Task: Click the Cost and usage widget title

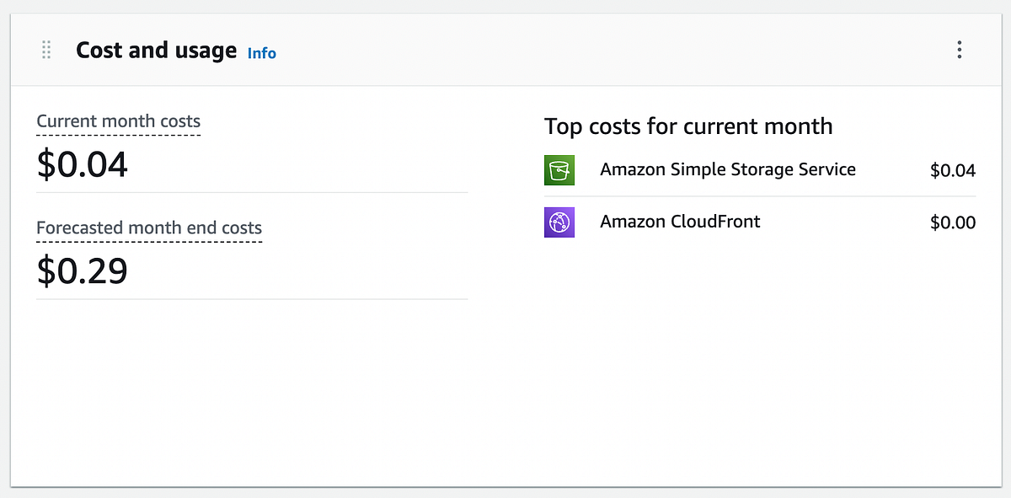Action: point(156,51)
